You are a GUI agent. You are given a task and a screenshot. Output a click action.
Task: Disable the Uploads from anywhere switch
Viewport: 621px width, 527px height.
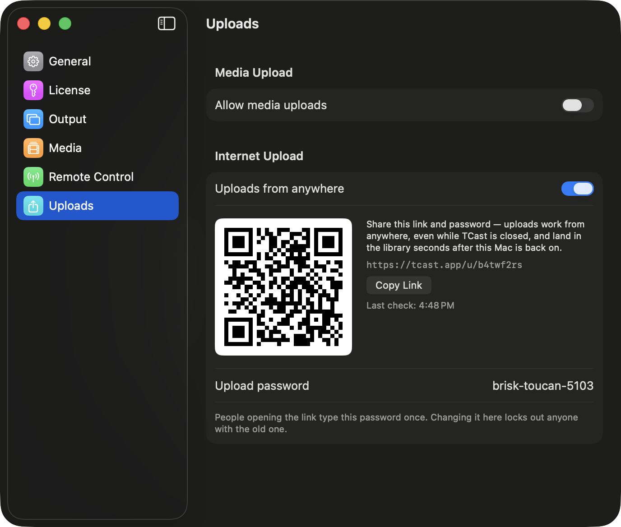(x=577, y=189)
